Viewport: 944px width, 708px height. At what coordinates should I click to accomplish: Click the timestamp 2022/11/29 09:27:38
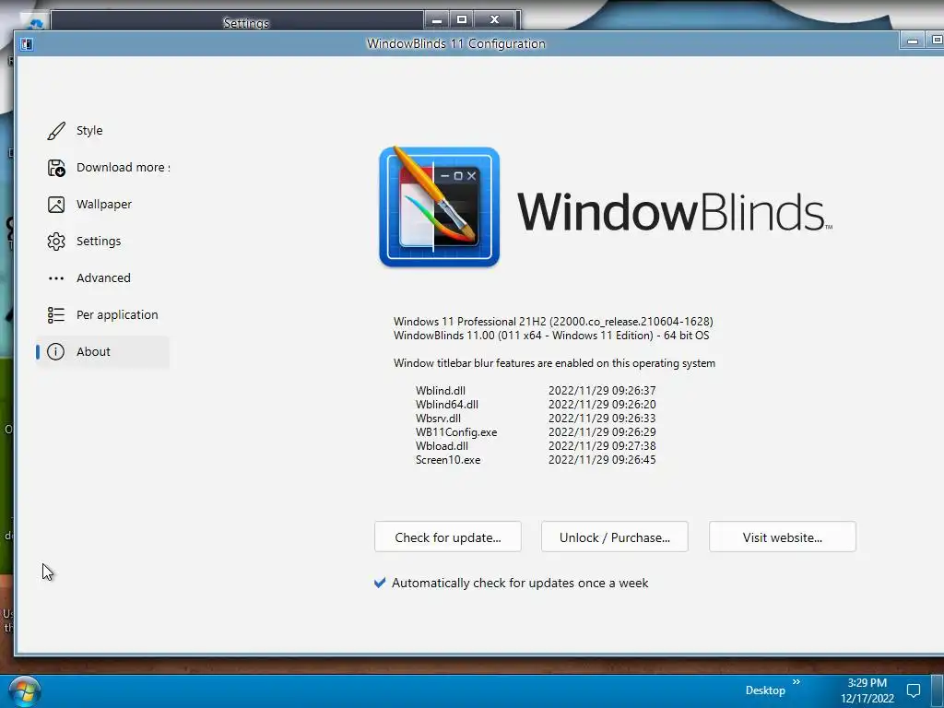[602, 446]
